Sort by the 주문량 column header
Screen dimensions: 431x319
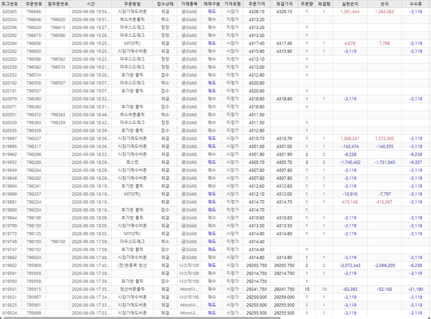(307, 4)
